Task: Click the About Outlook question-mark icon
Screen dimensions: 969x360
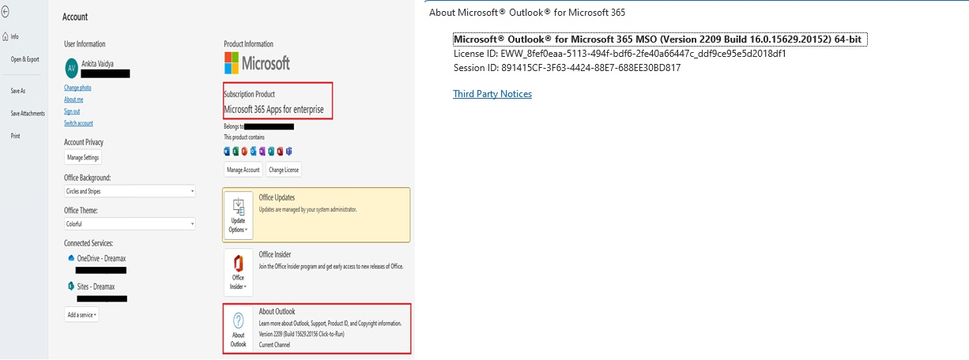Action: click(x=238, y=328)
